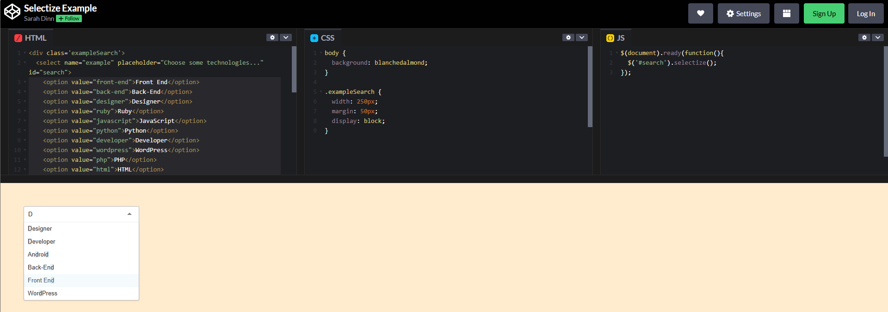Choose WordPress from the dropdown list
This screenshot has height=312, width=888.
[81, 294]
